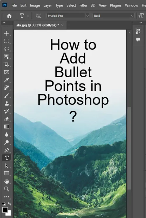Select the Pen tool

point(7,150)
